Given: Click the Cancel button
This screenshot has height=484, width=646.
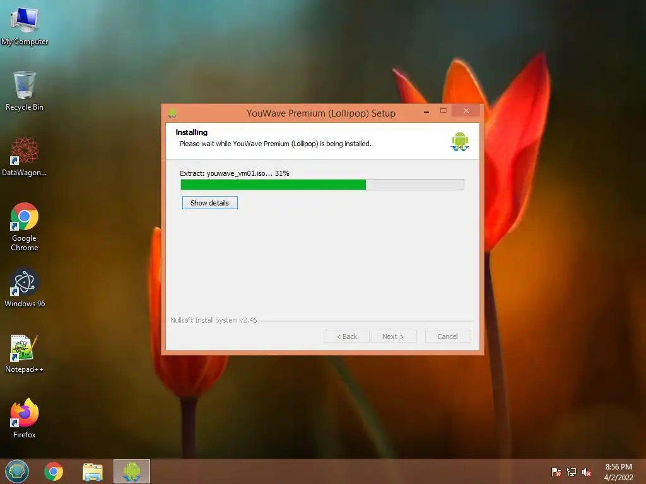Looking at the screenshot, I should click(x=447, y=337).
